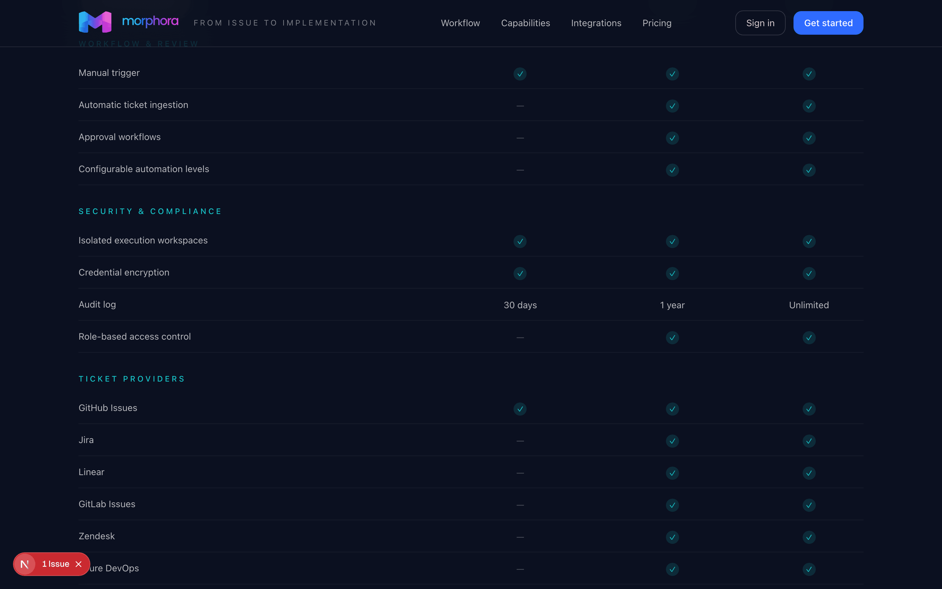The image size is (942, 589).
Task: Switch to the Integrations nav tab
Action: [596, 23]
